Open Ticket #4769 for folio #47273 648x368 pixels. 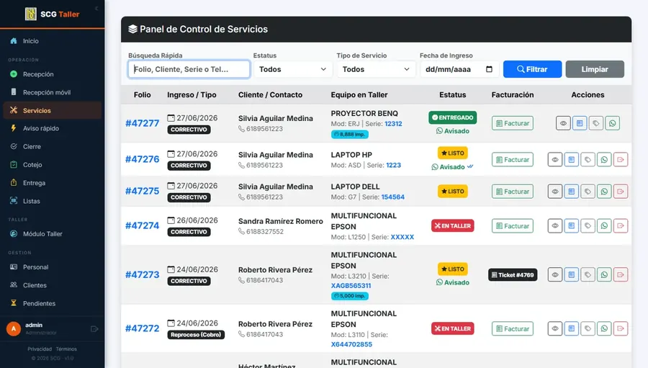pyautogui.click(x=513, y=274)
